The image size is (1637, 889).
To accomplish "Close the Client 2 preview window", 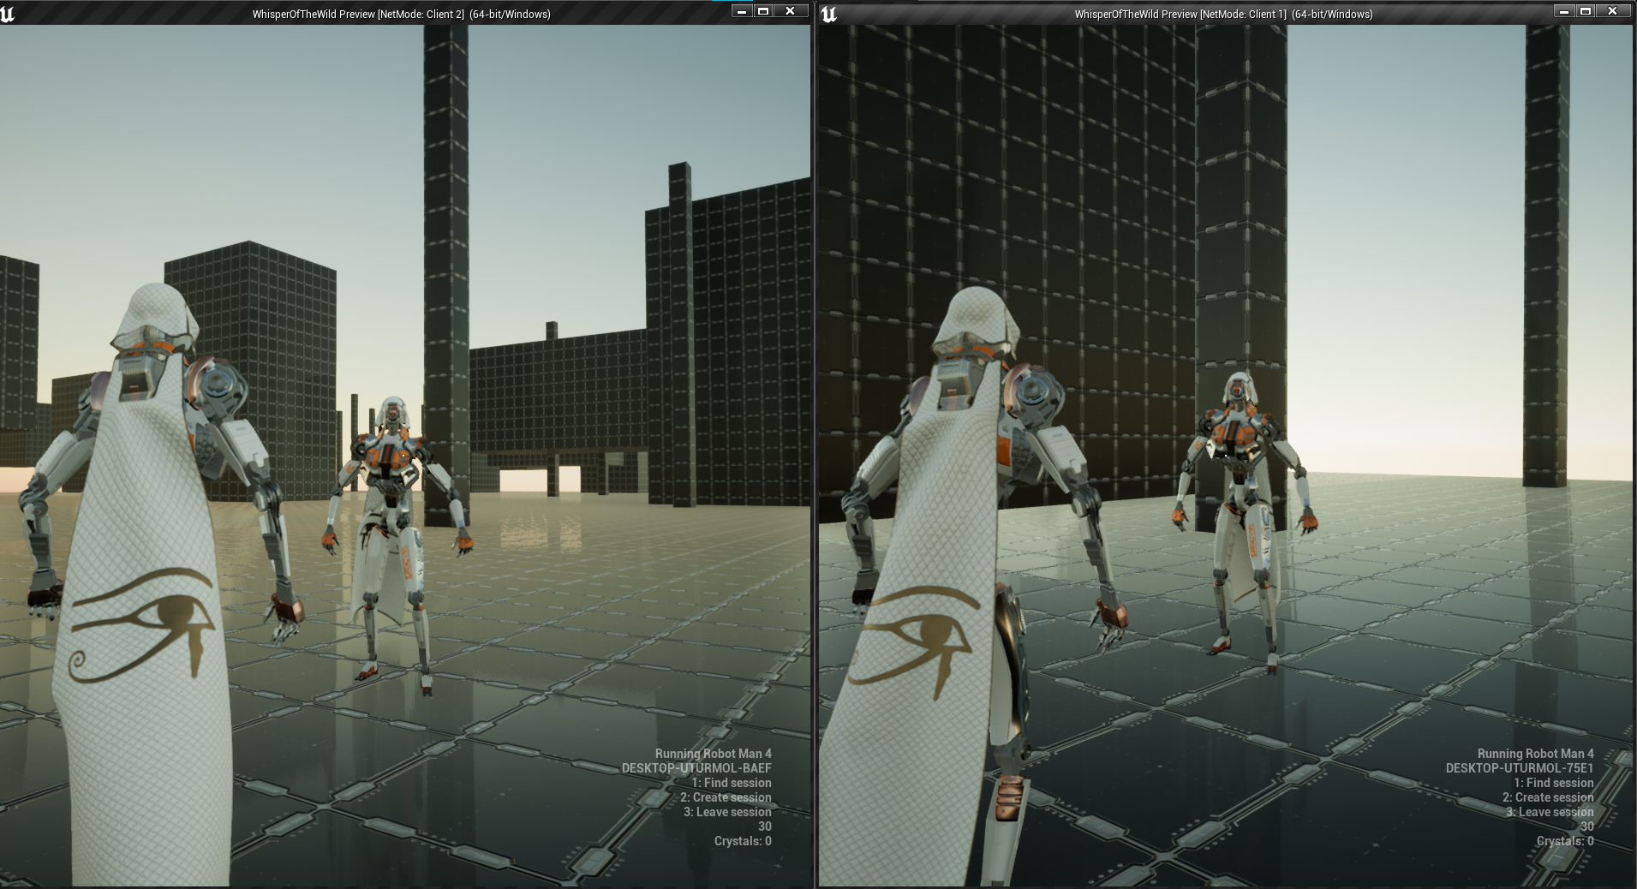I will [791, 11].
